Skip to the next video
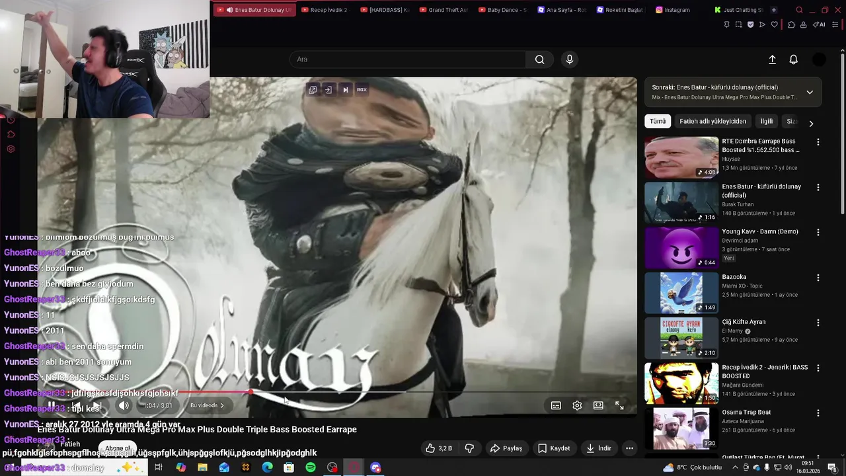Viewport: 846px width, 476px height. [97, 405]
